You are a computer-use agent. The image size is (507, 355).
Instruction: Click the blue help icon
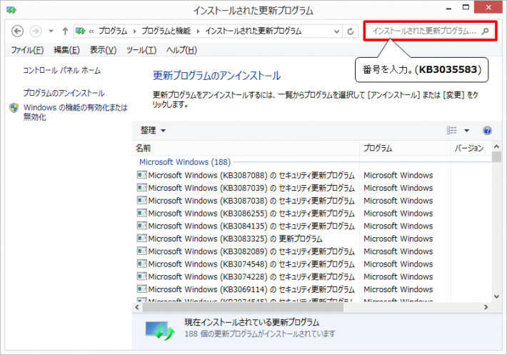tap(487, 130)
